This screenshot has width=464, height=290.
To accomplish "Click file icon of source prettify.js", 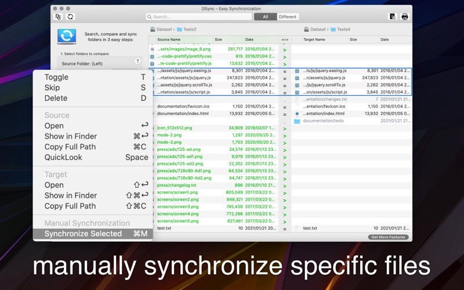I will [152, 63].
